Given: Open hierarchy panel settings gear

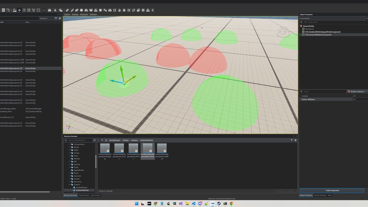Looking at the screenshot, I should coord(60,18).
